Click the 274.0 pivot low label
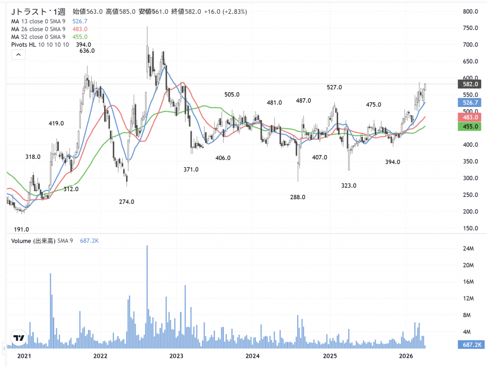The image size is (487, 367). pyautogui.click(x=127, y=202)
